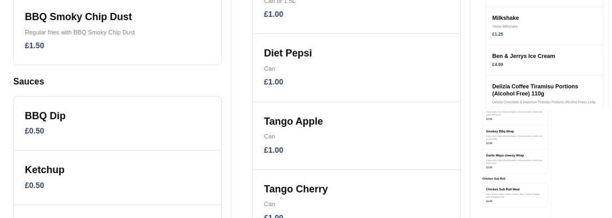
Task: Select Ben & Jerrys Ice Cream
Action: pyautogui.click(x=523, y=56)
